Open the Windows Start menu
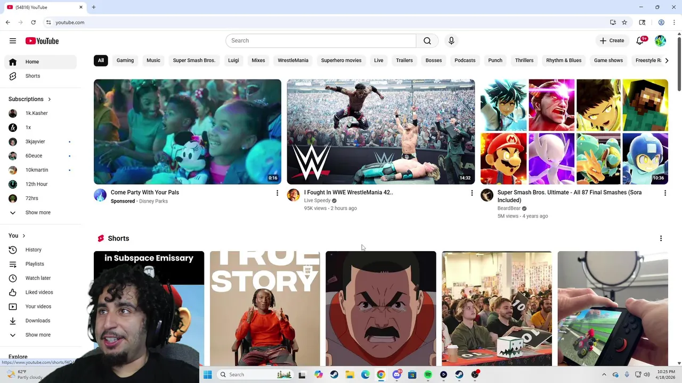This screenshot has height=383, width=682. pyautogui.click(x=208, y=374)
